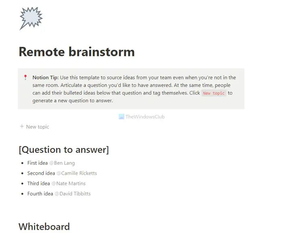This screenshot has height=233, width=283.
Task: Click the Remote brainstorm page title
Action: pos(77,52)
